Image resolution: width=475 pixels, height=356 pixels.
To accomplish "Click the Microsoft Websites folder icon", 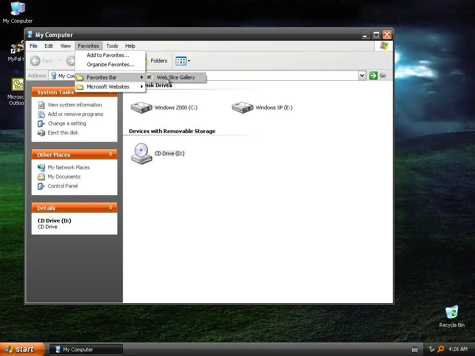I will [80, 87].
